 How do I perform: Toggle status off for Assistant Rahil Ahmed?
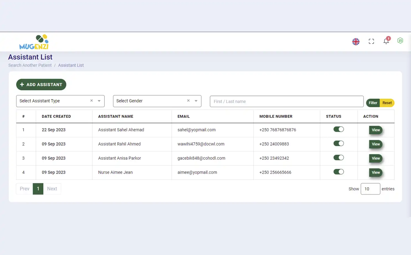click(x=339, y=143)
